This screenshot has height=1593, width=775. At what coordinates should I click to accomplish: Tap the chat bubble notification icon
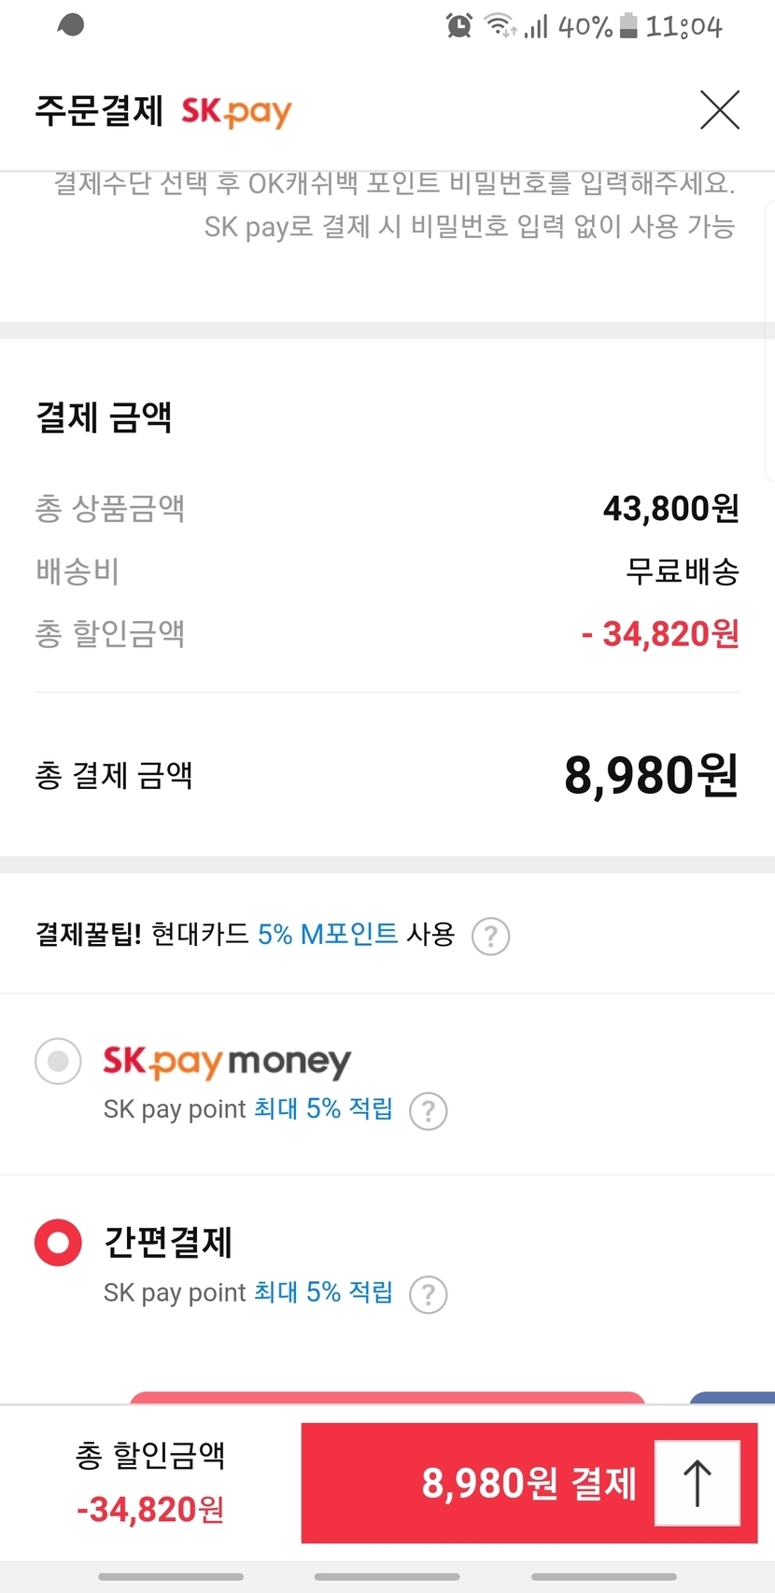pos(71,25)
